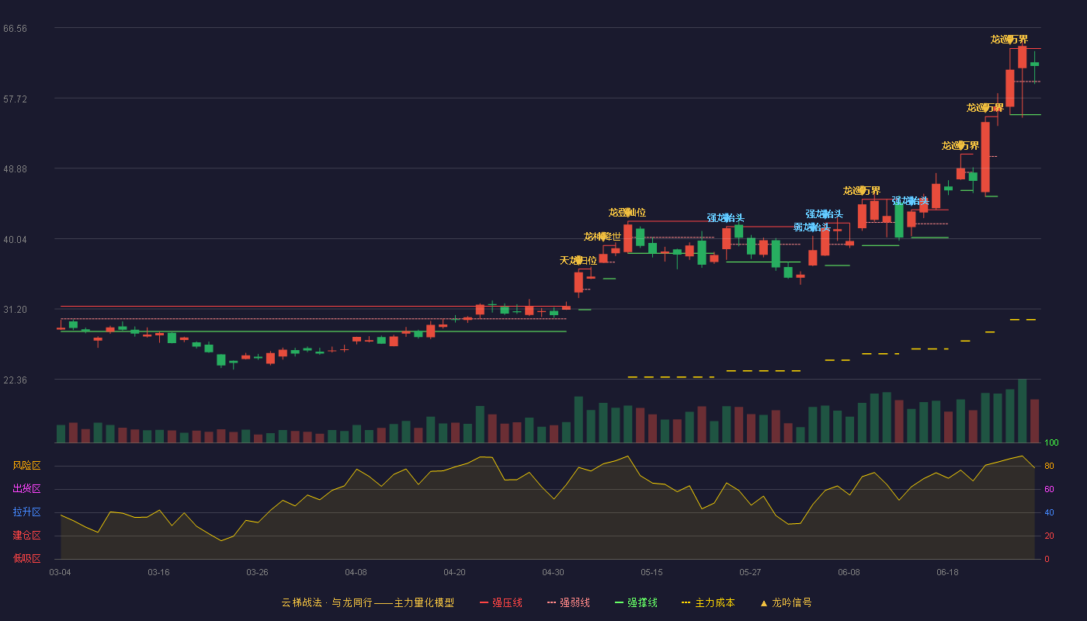The image size is (1087, 621).
Task: Toggle the 云梯战法 主力量化模型 legend entry
Action: (367, 602)
